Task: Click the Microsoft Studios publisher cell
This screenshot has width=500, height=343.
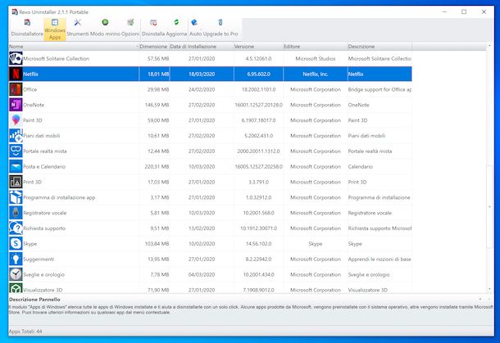Action: pos(316,59)
